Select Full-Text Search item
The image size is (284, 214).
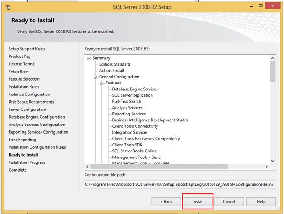(127, 101)
